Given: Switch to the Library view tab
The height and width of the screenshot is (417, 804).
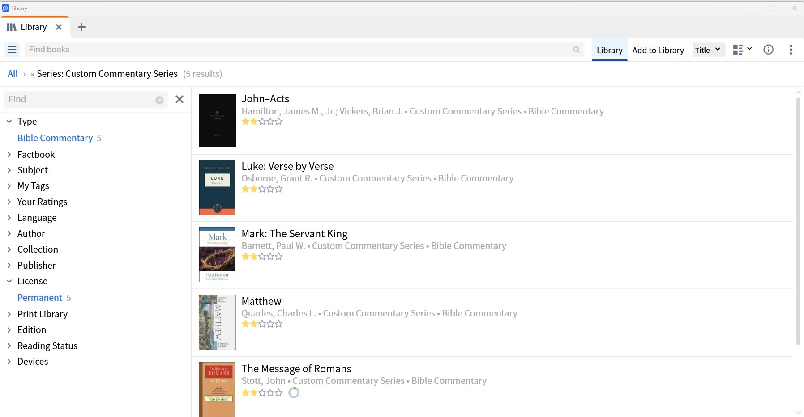Looking at the screenshot, I should point(609,50).
